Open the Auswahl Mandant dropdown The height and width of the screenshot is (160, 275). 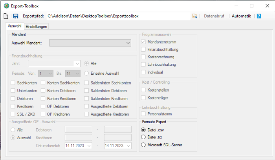pyautogui.click(x=90, y=43)
